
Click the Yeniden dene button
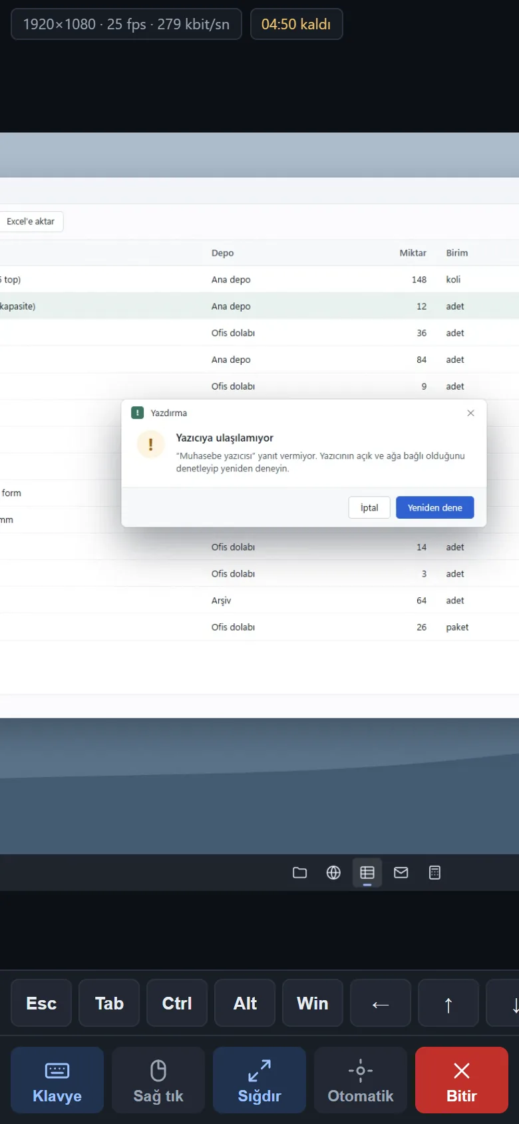434,507
